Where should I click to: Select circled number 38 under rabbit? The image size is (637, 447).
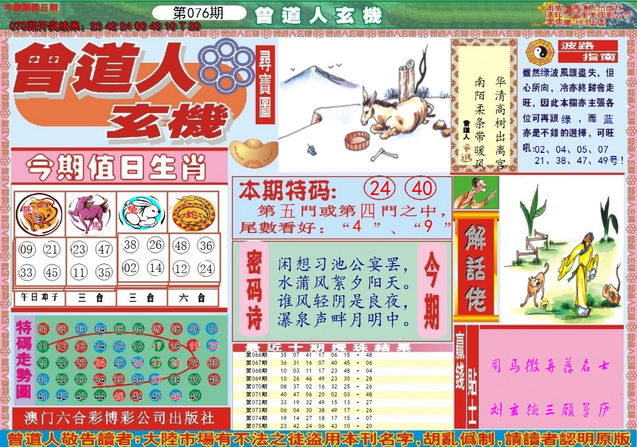[x=131, y=245]
